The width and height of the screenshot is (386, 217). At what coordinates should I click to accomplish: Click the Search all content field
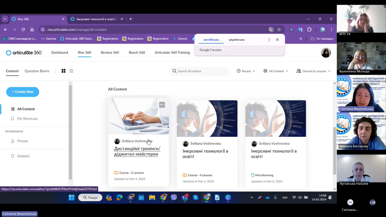coord(201,71)
